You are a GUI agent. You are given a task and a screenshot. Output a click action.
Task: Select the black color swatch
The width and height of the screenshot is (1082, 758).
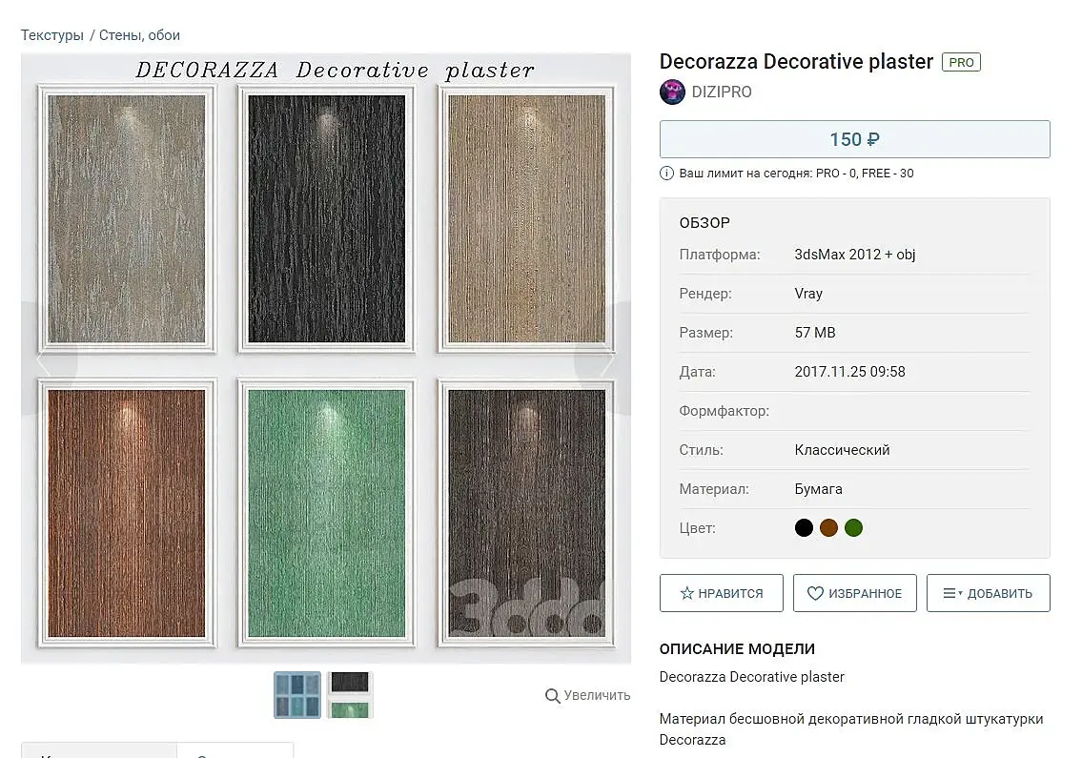pyautogui.click(x=804, y=528)
